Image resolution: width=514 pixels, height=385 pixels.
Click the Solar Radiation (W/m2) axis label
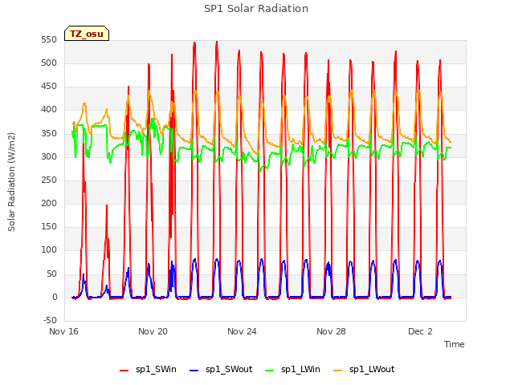click(11, 182)
